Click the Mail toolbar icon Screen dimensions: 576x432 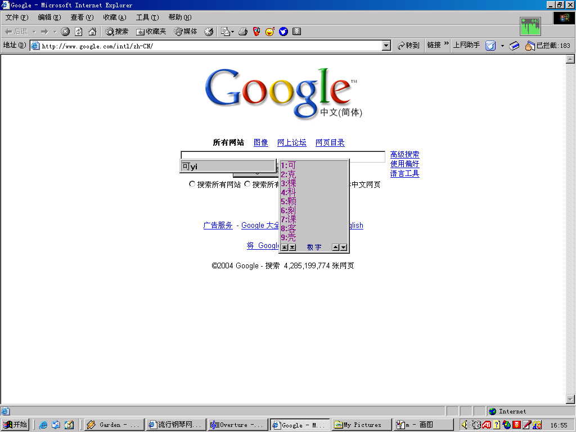[x=225, y=31]
